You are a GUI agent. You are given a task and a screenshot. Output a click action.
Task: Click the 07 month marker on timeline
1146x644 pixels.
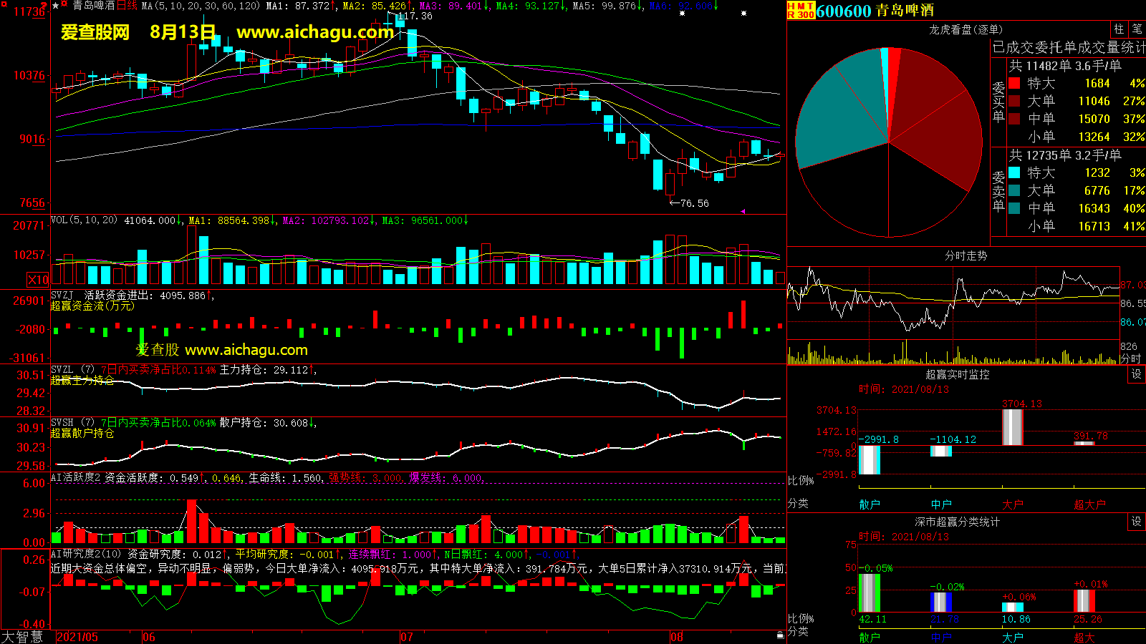407,637
